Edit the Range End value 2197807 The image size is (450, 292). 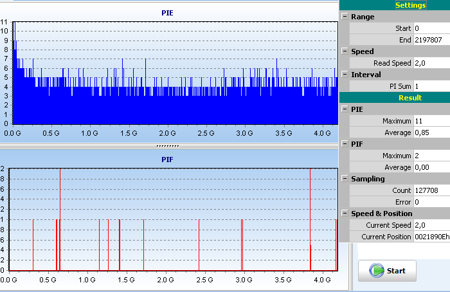(431, 40)
